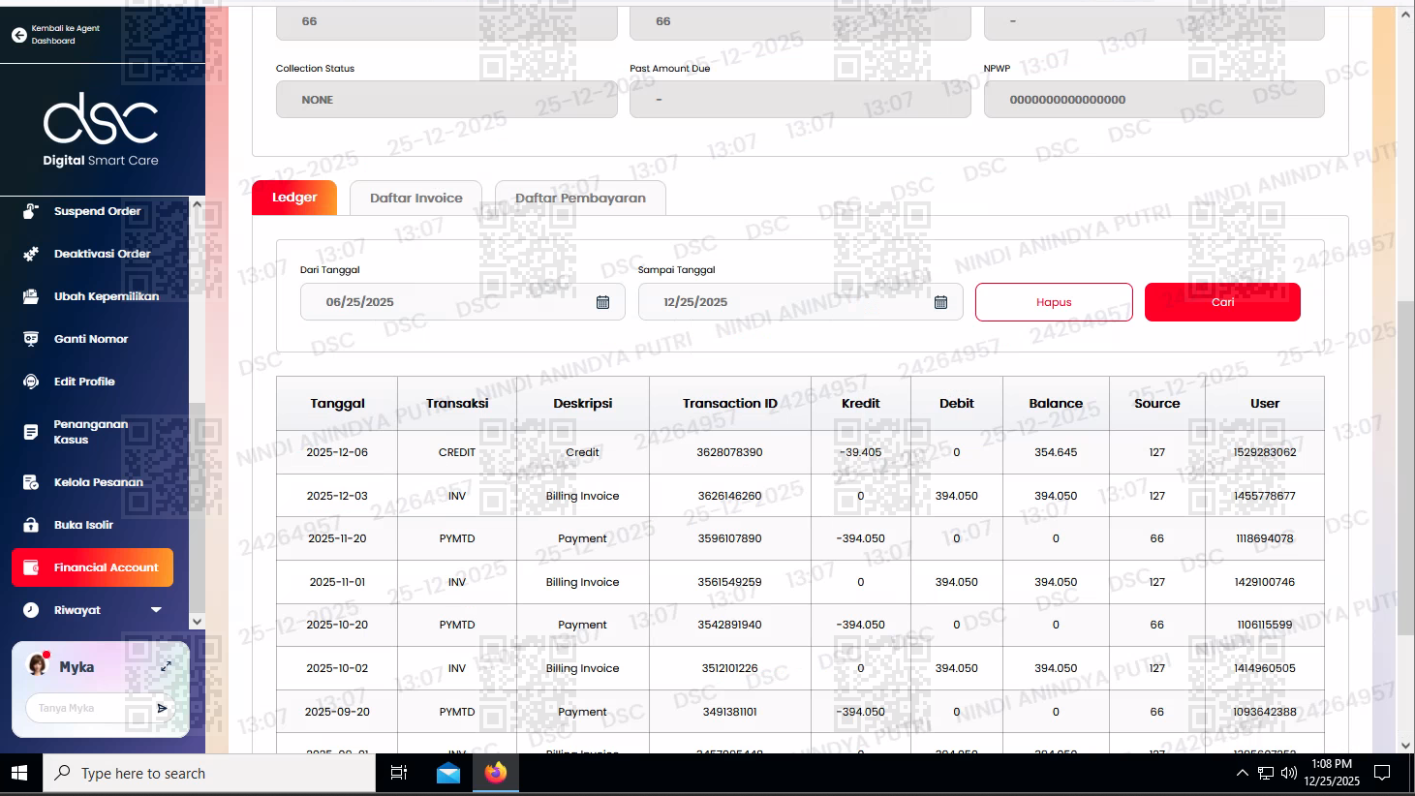Viewport: 1415px width, 796px height.
Task: Switch to the Ledger tab
Action: 294,198
